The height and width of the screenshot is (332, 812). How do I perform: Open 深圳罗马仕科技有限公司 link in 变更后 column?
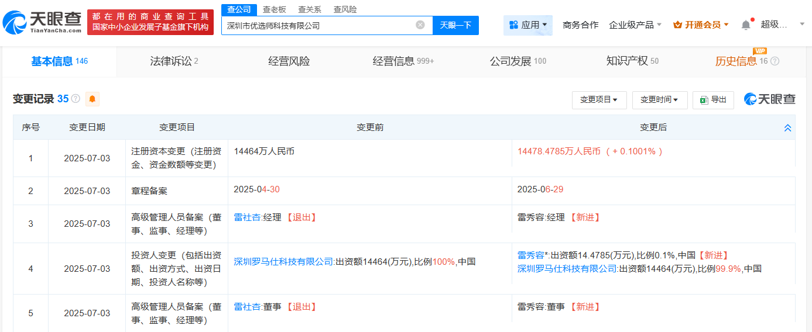[567, 269]
